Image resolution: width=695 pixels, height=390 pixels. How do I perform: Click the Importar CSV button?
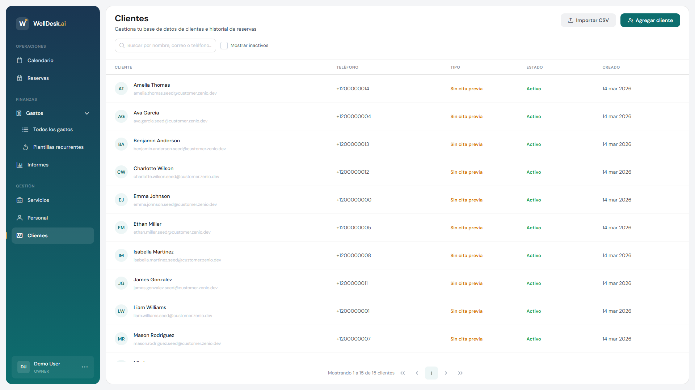(x=588, y=20)
